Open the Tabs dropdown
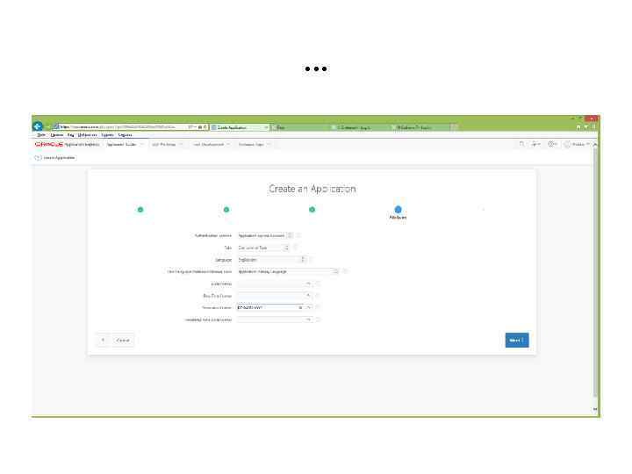 pyautogui.click(x=263, y=248)
